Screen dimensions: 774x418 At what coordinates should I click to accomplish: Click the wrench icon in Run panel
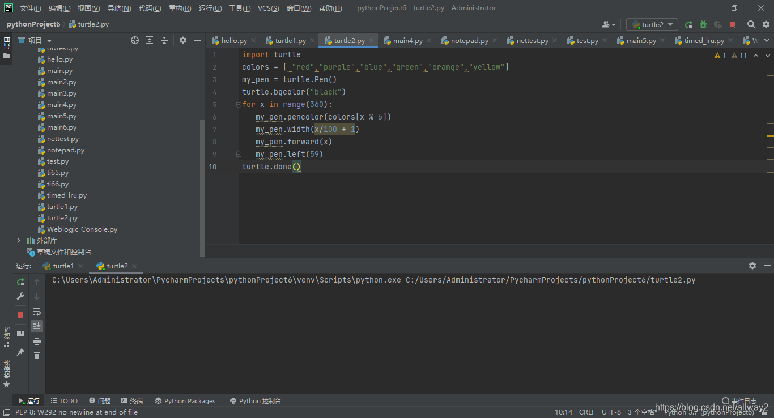point(20,296)
